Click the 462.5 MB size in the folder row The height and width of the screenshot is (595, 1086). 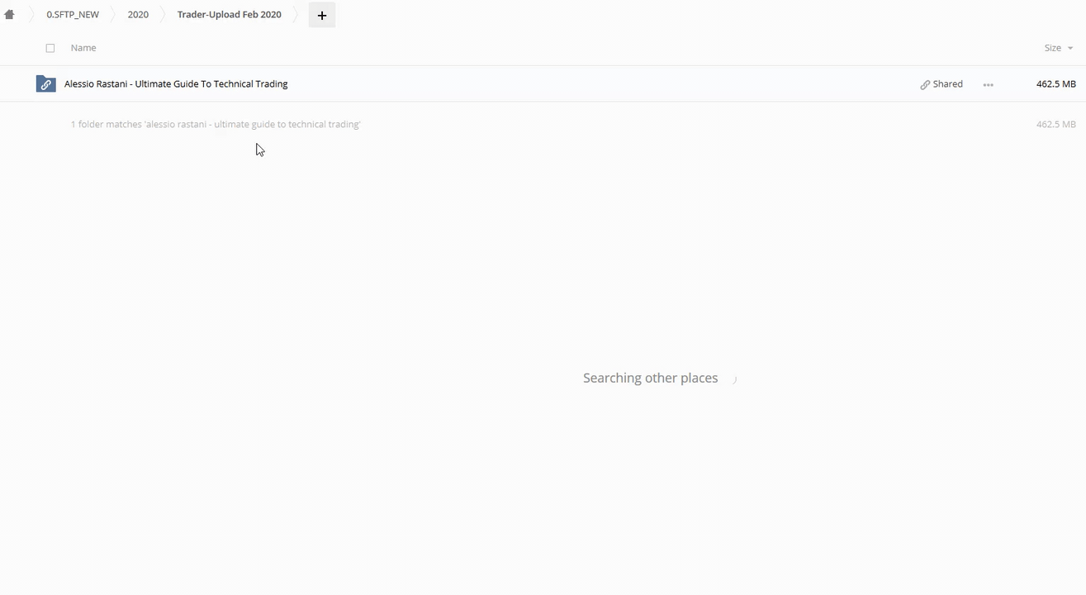click(1055, 84)
